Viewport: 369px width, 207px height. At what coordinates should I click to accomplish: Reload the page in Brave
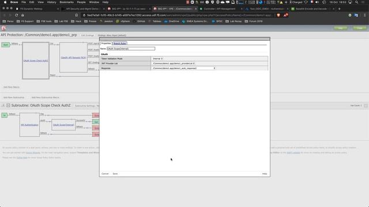(x=17, y=15)
